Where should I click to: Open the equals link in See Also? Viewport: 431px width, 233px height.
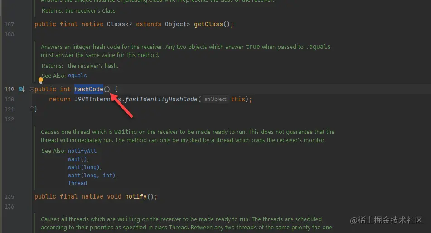(x=77, y=76)
